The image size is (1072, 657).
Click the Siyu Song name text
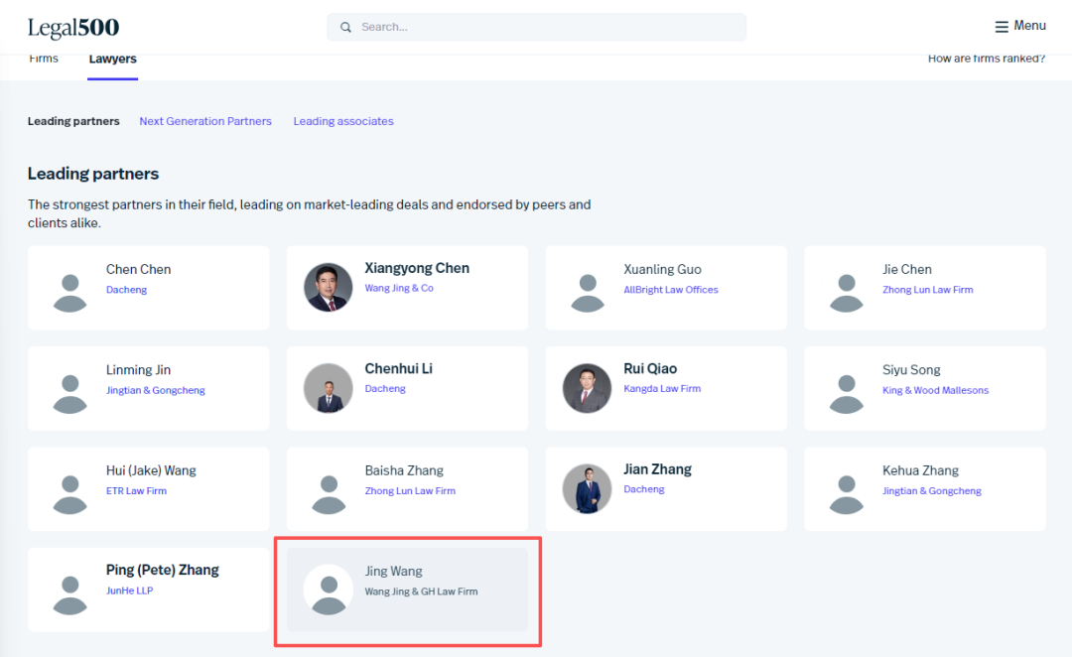coord(911,370)
